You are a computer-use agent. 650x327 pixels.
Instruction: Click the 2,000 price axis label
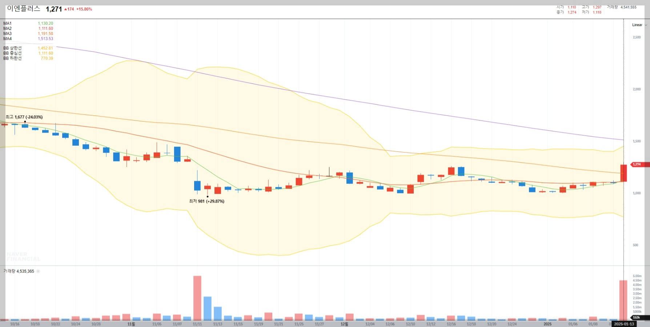click(x=637, y=89)
